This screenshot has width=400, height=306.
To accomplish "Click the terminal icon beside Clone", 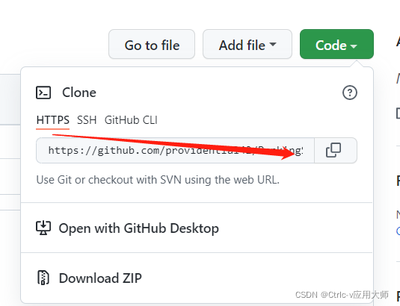I will (x=43, y=93).
